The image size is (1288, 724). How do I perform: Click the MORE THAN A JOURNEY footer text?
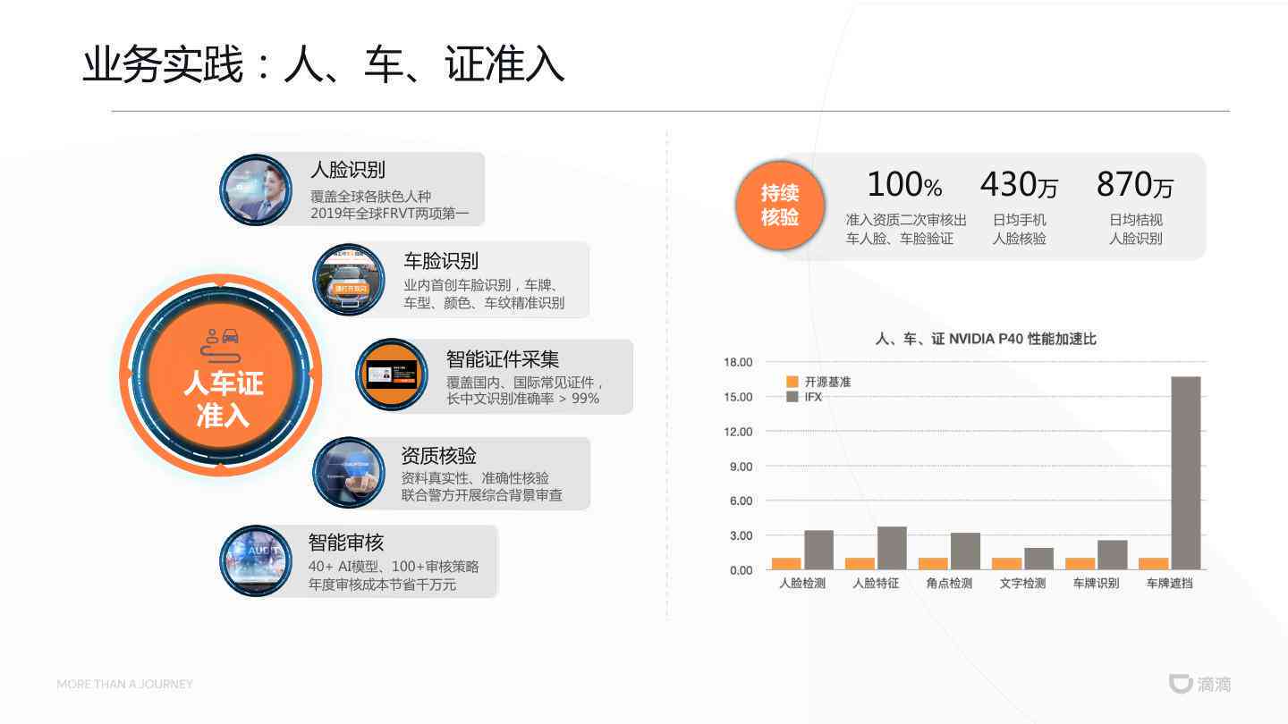click(125, 685)
